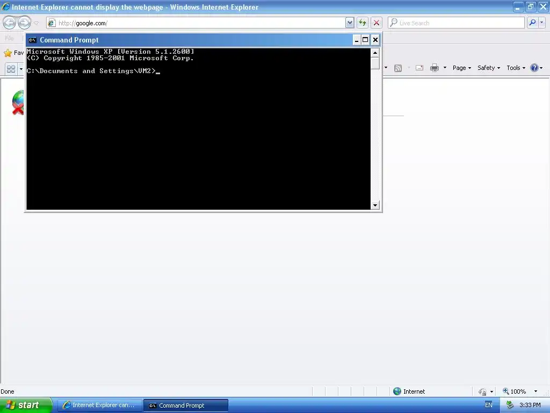Click the prompt line C:\Documents and Settings\VM2>
Image resolution: width=550 pixels, height=413 pixels.
pos(91,71)
